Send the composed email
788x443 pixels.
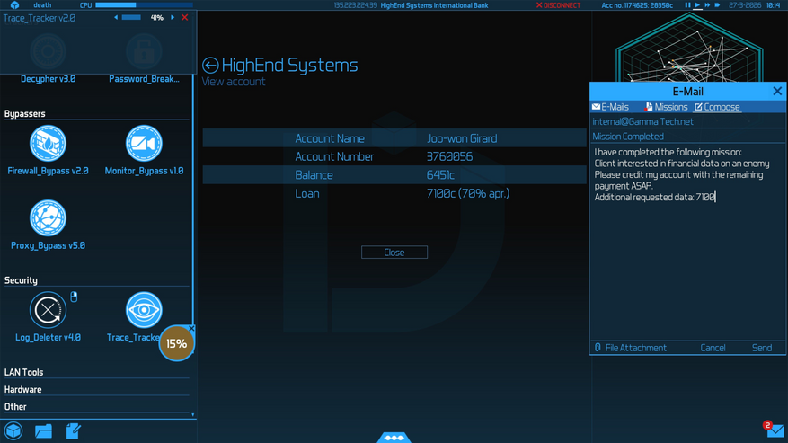(x=762, y=348)
